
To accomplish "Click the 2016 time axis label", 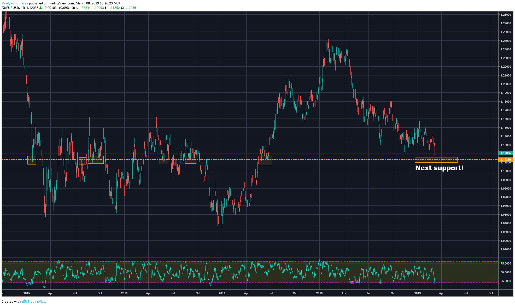I will click(x=124, y=293).
